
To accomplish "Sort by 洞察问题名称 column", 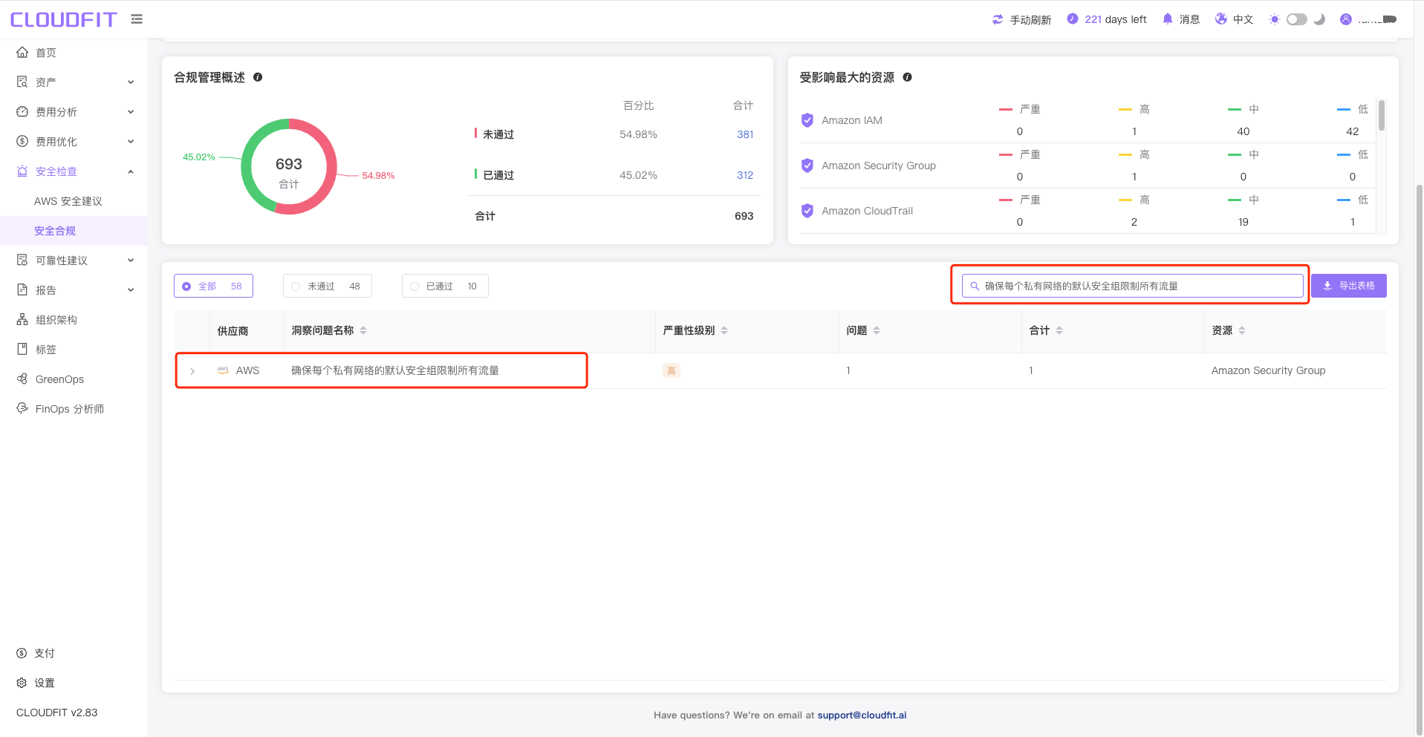I will [363, 330].
